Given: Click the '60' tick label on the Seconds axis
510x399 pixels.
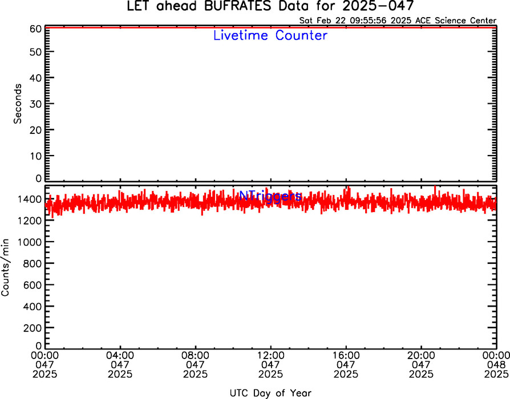Looking at the screenshot, I should (x=35, y=29).
